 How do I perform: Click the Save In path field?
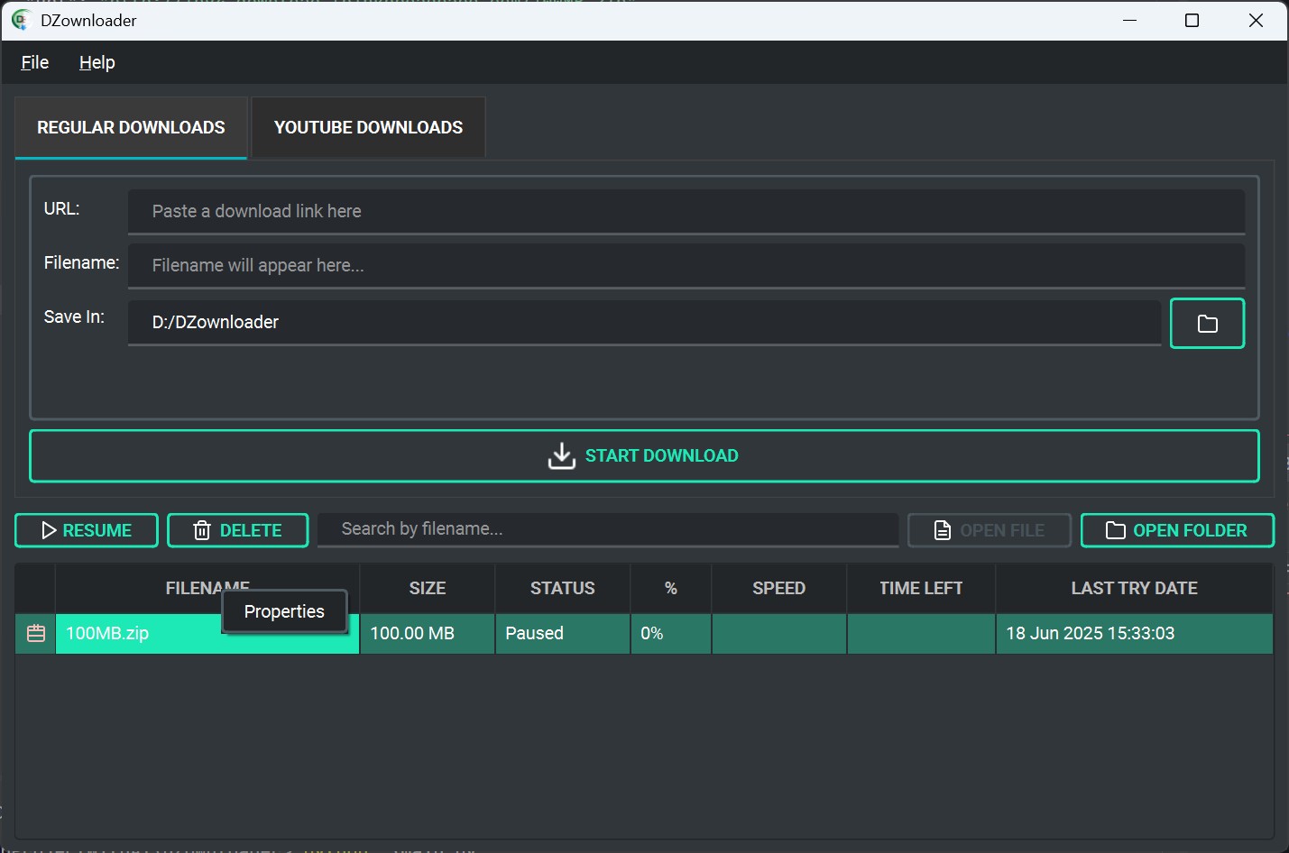point(644,322)
